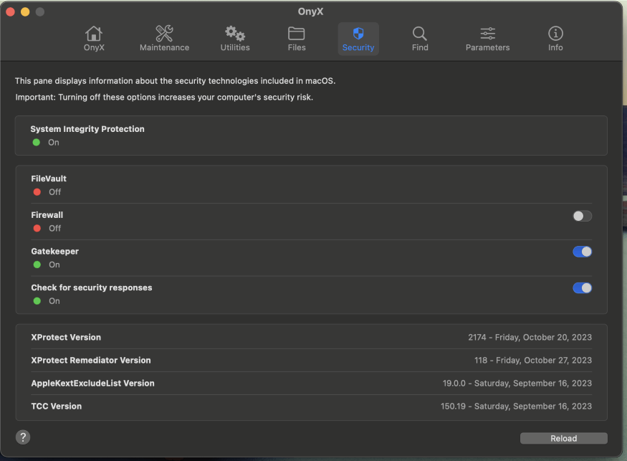The width and height of the screenshot is (627, 461).
Task: Open the OnyX home pane
Action: pos(94,39)
